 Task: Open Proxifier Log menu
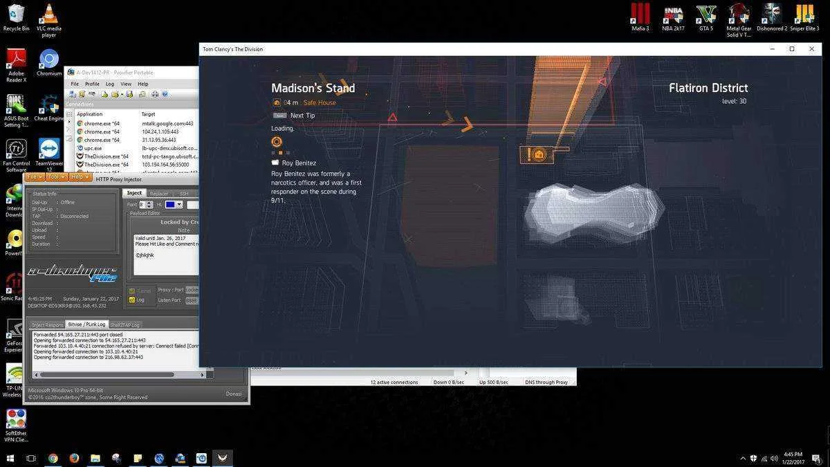tap(109, 84)
